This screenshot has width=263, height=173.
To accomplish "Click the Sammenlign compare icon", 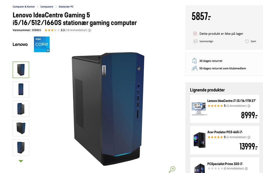I will 195,41.
